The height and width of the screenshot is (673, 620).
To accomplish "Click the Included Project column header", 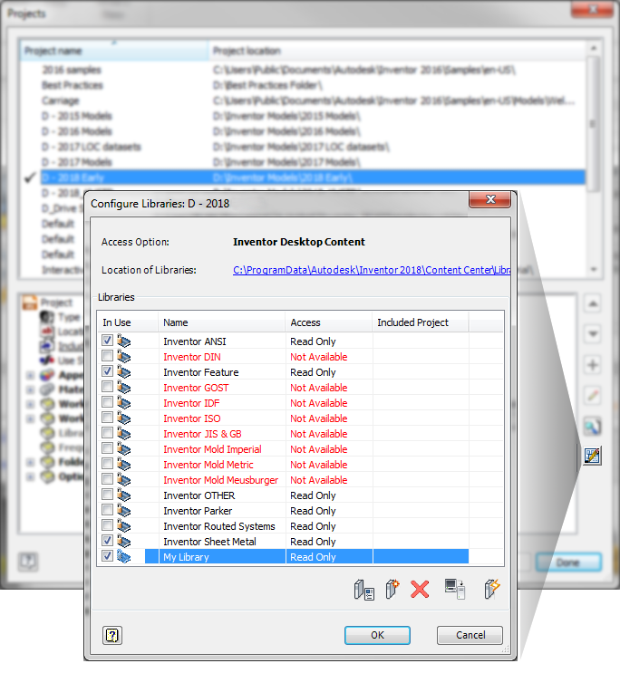I will [421, 322].
